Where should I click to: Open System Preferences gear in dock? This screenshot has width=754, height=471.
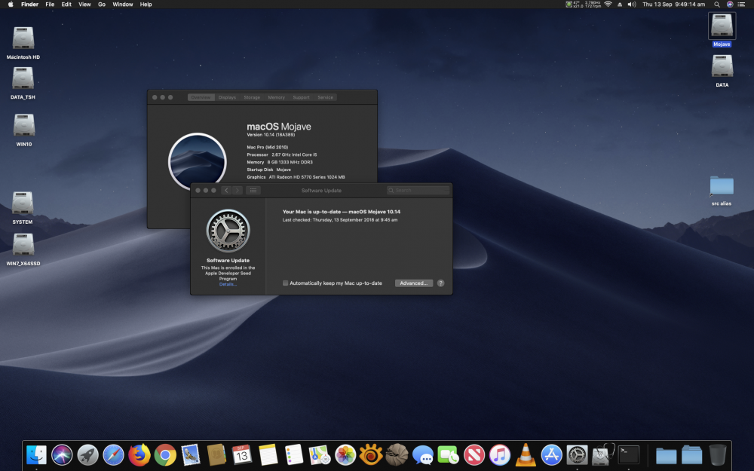point(577,454)
